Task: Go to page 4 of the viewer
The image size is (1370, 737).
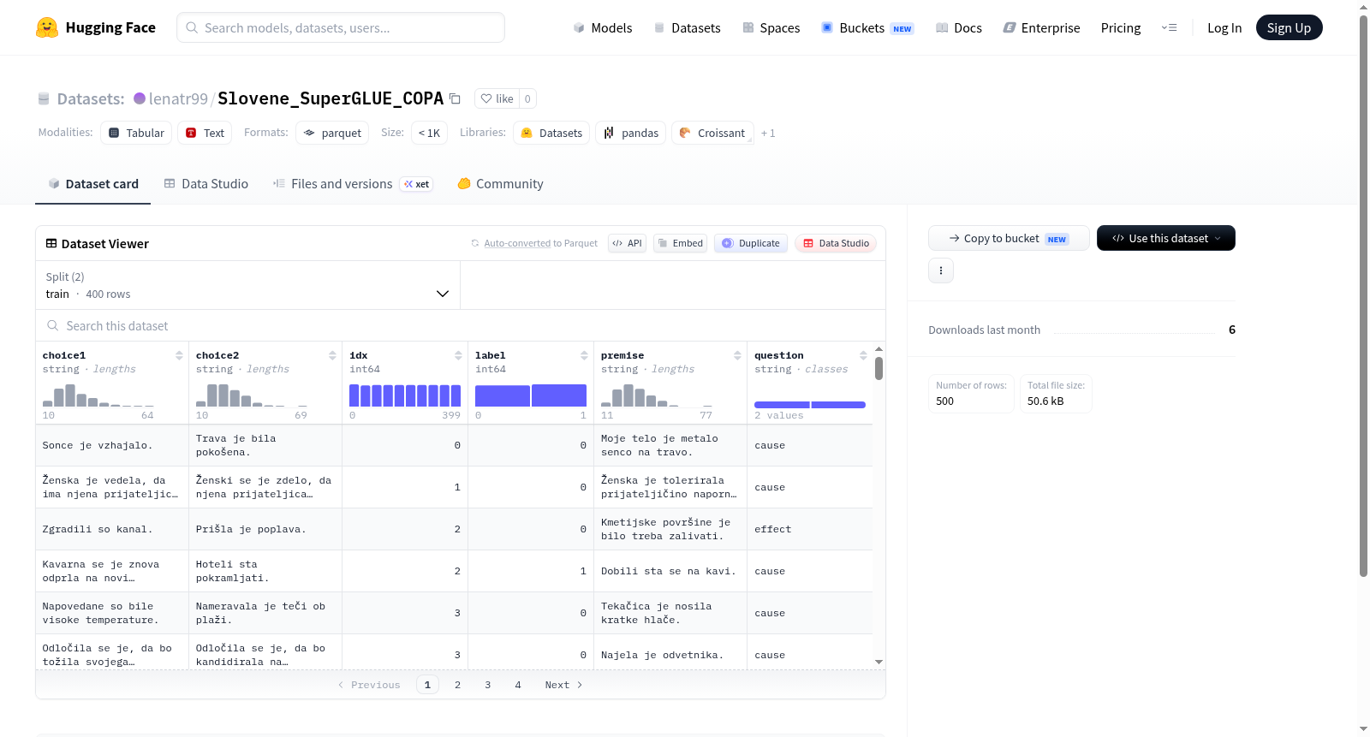Action: [x=518, y=685]
